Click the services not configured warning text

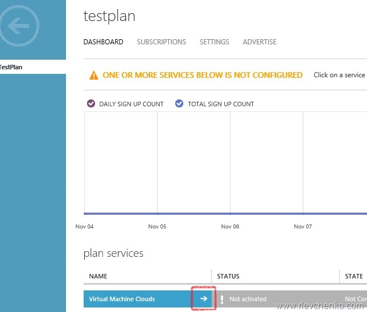(202, 75)
